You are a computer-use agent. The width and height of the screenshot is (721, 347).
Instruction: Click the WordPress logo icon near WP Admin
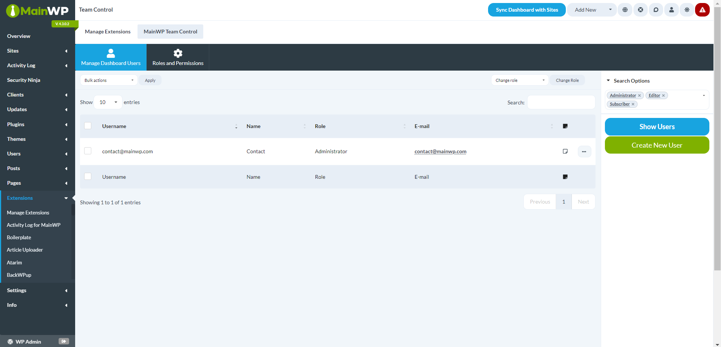pyautogui.click(x=10, y=342)
